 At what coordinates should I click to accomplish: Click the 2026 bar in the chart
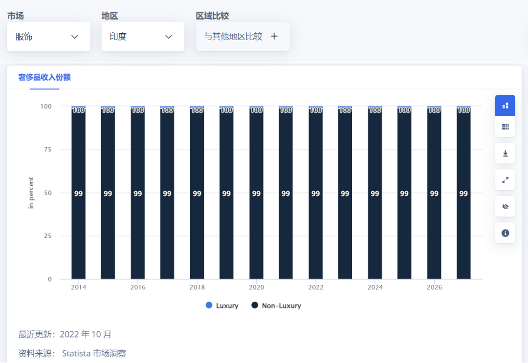[x=434, y=193]
